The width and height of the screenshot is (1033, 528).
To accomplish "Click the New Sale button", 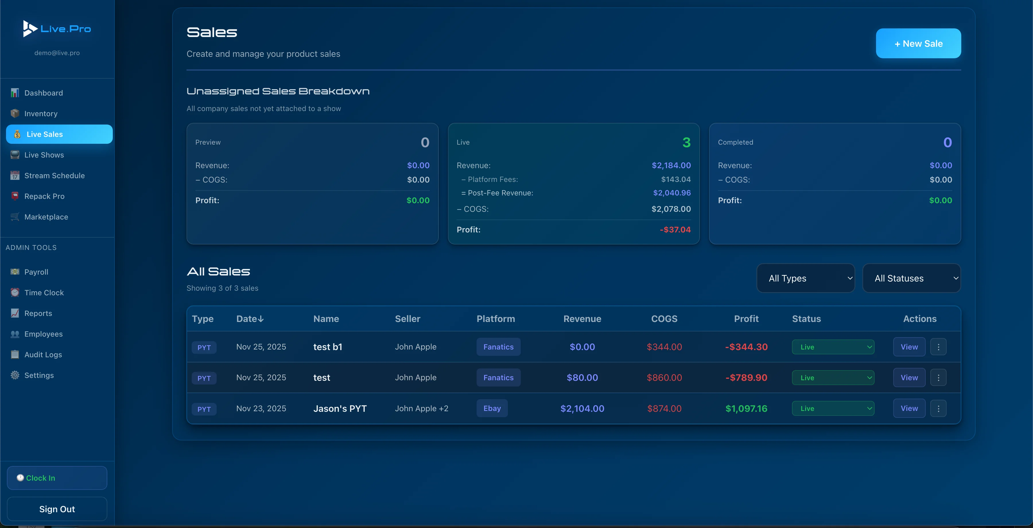I will (918, 43).
